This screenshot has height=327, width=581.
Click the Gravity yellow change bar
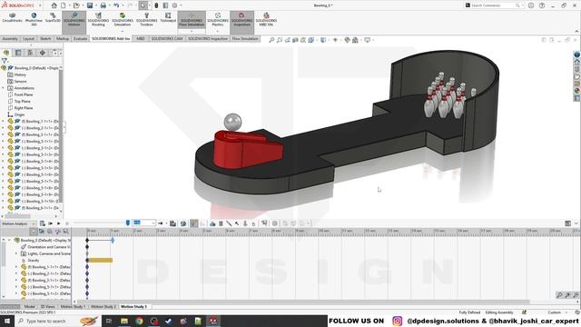pos(100,261)
